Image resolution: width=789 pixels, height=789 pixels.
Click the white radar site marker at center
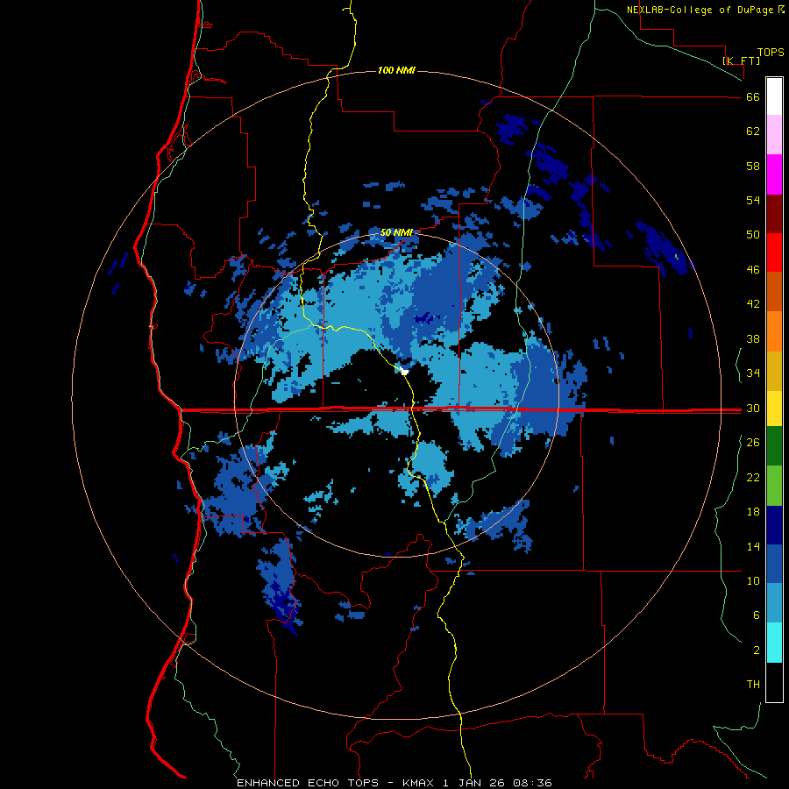(403, 372)
